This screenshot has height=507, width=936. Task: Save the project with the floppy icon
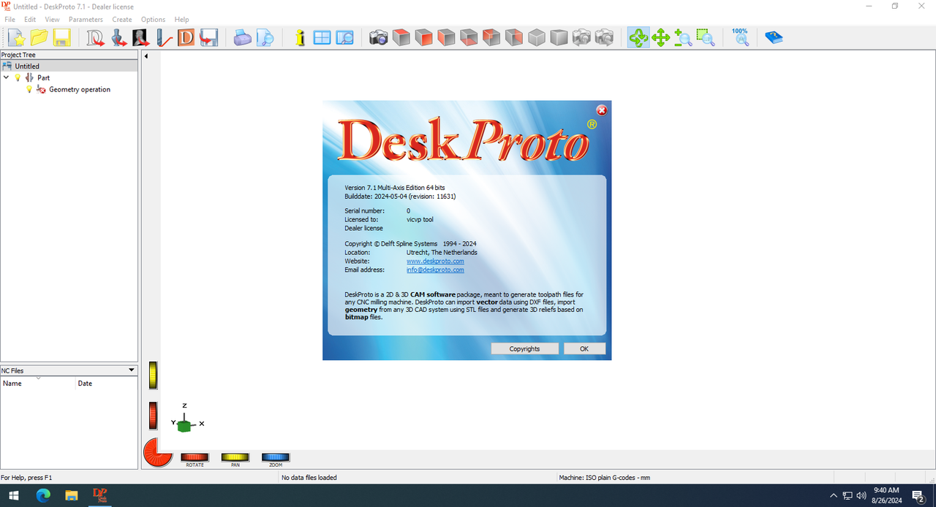coord(61,37)
